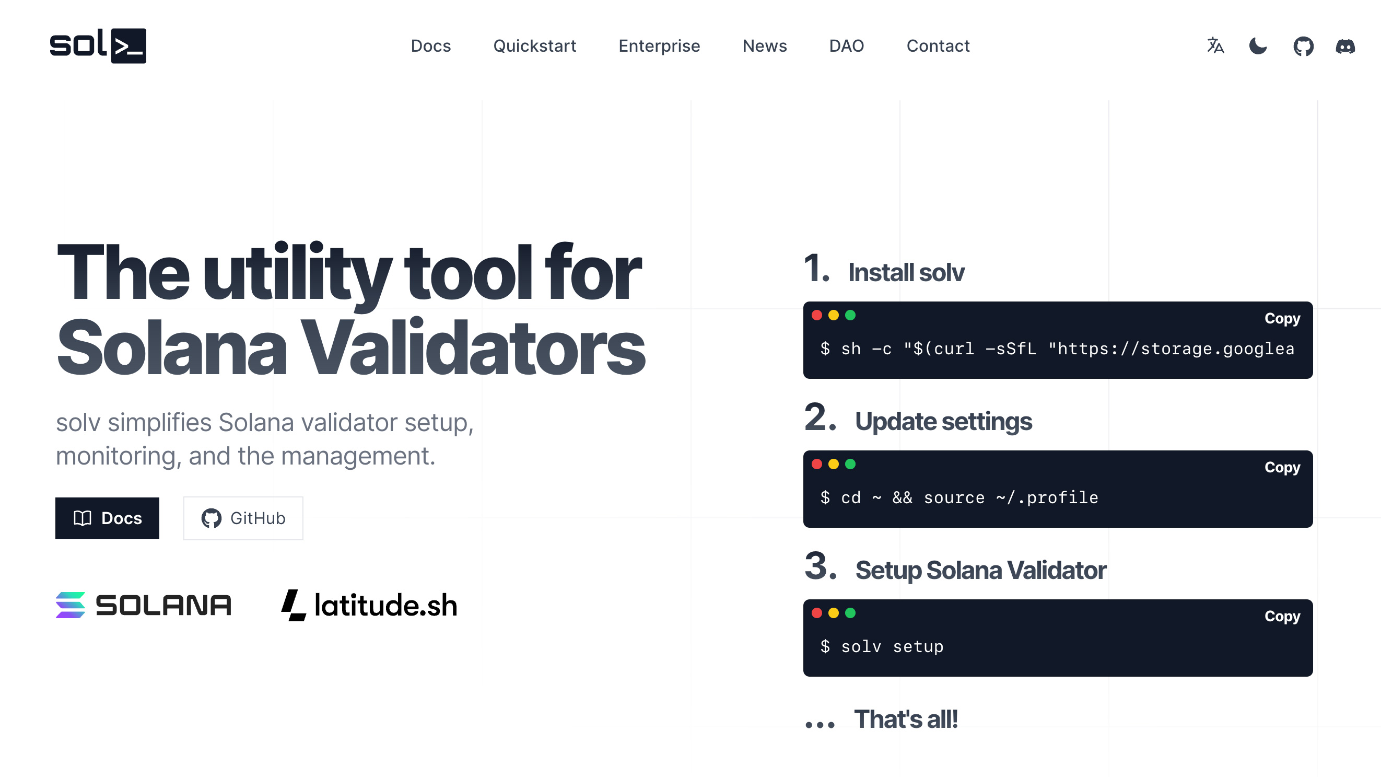Image resolution: width=1381 pixels, height=777 pixels.
Task: Open the language translation selector
Action: 1215,46
